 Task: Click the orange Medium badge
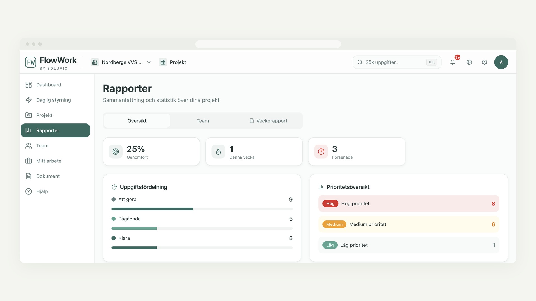coord(334,224)
